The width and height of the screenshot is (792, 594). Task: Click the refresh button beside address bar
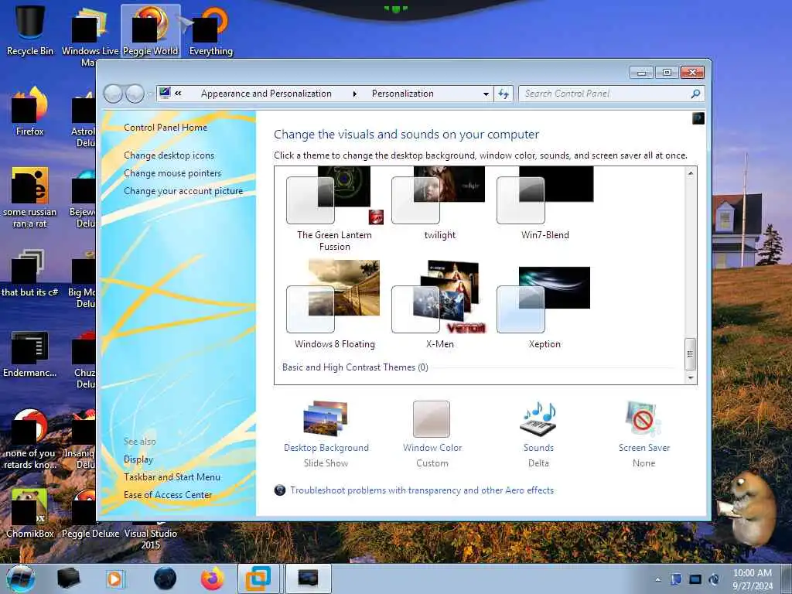tap(504, 94)
